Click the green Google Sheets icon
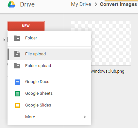138x128 pixels. click(17, 94)
